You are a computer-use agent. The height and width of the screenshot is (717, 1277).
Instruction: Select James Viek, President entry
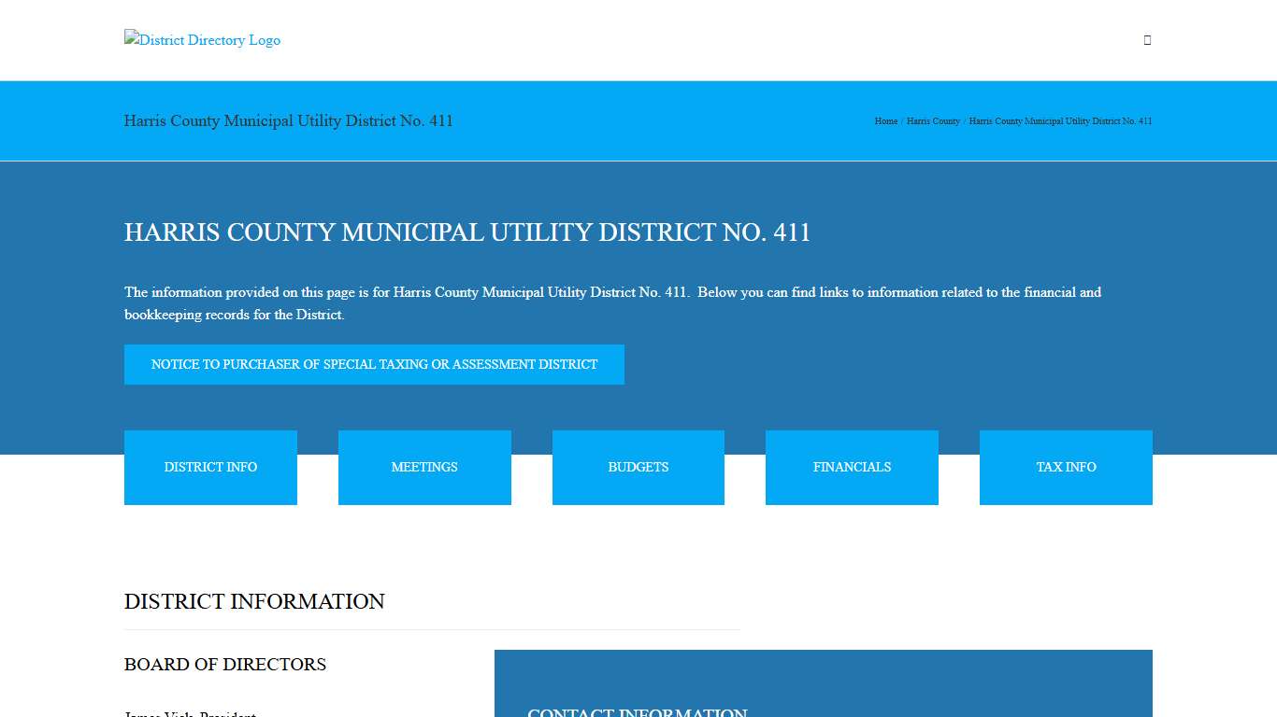(189, 714)
